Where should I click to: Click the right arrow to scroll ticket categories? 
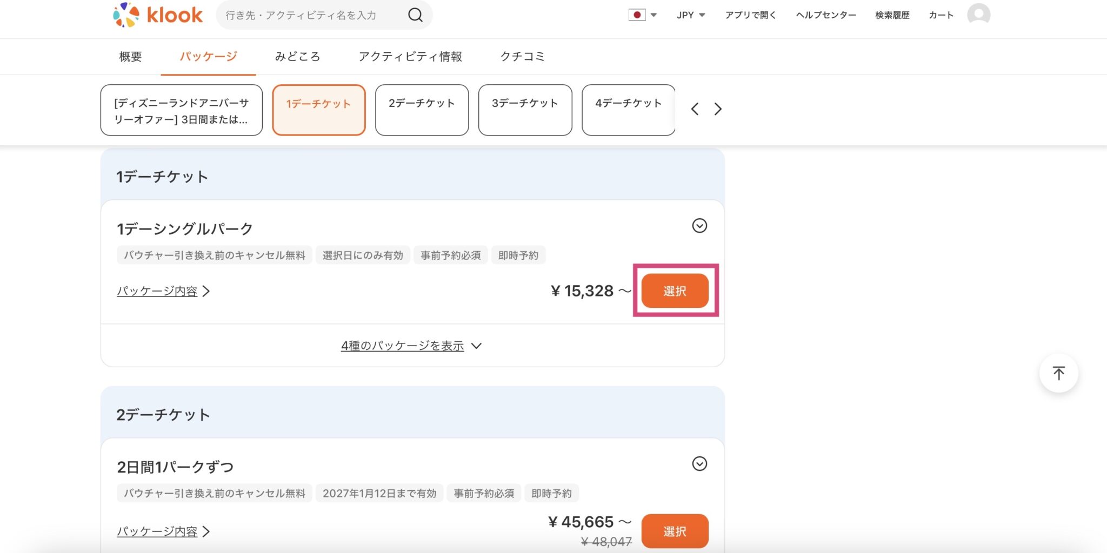(x=718, y=109)
